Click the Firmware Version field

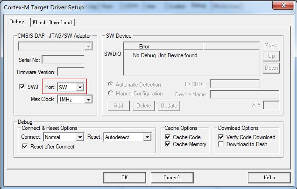(71, 72)
